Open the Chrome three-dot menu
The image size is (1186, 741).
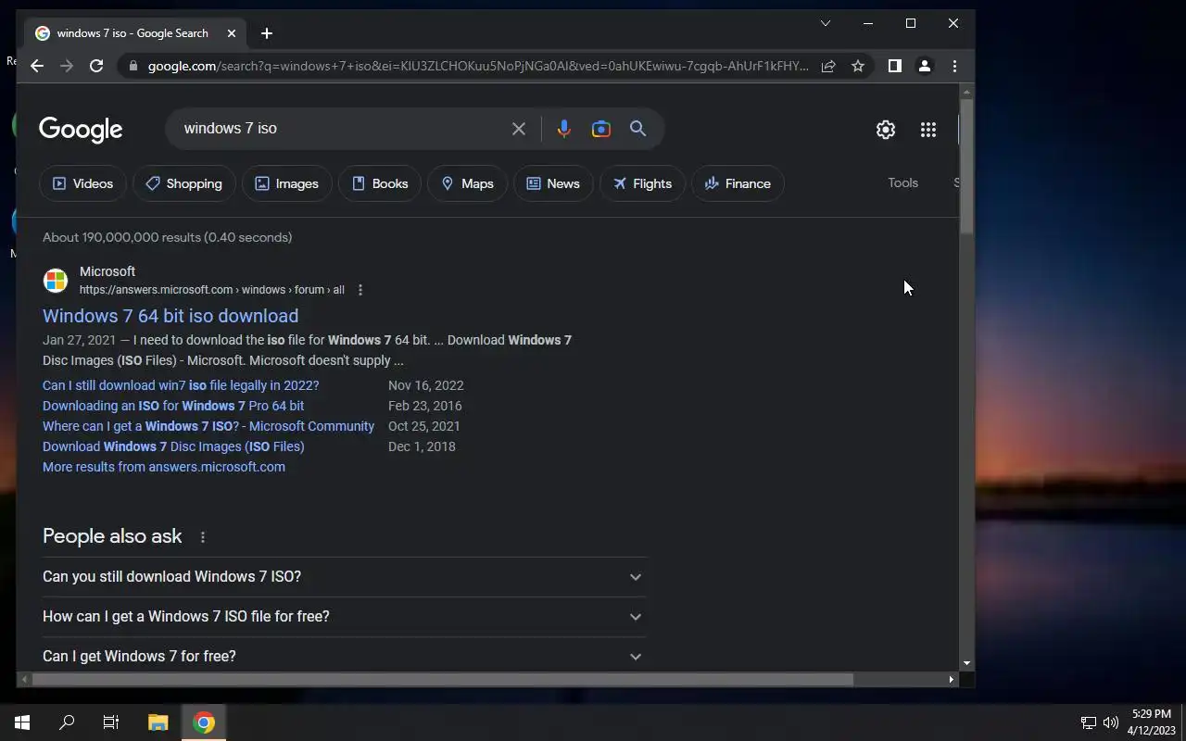[954, 66]
